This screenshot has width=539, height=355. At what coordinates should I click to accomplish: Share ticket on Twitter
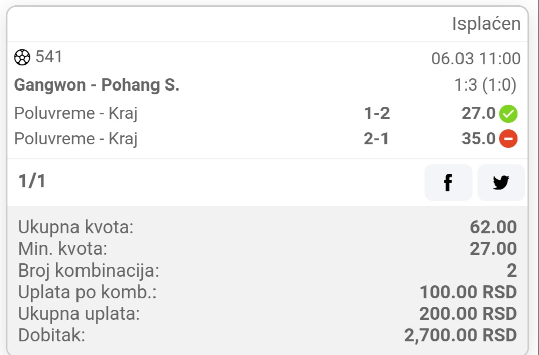pyautogui.click(x=501, y=183)
